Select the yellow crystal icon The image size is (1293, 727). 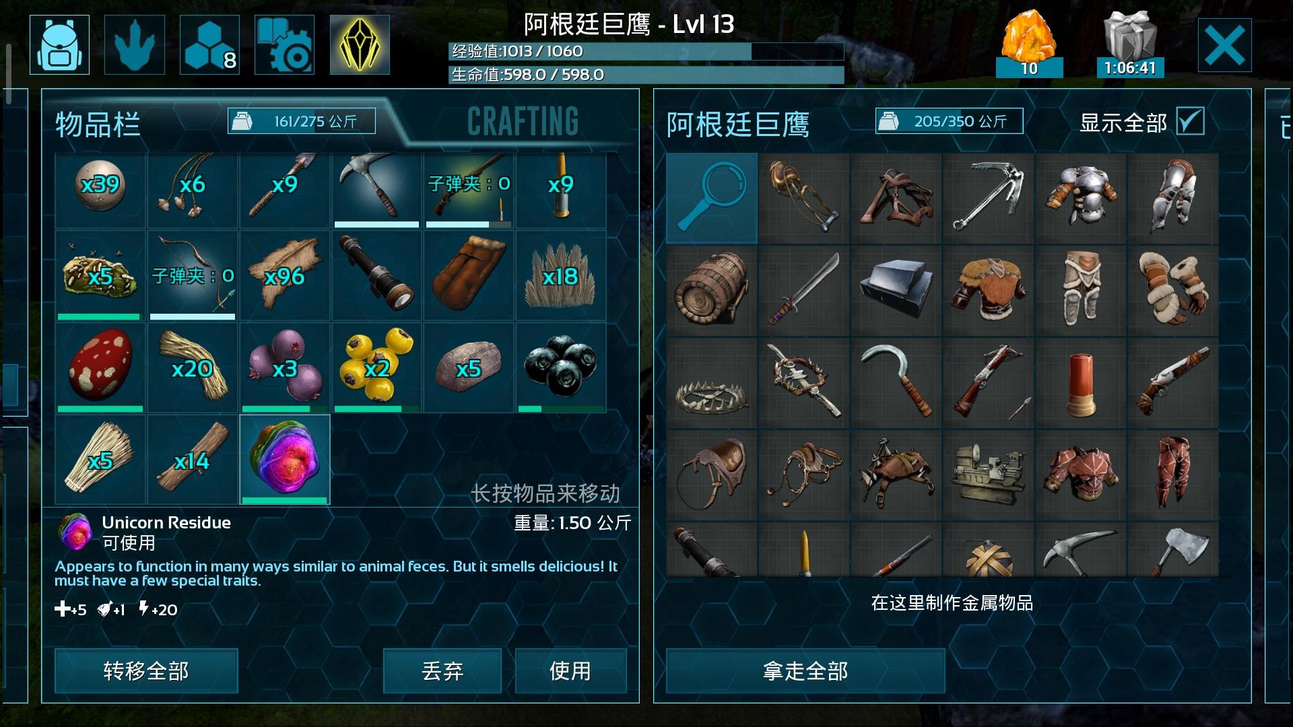[360, 44]
